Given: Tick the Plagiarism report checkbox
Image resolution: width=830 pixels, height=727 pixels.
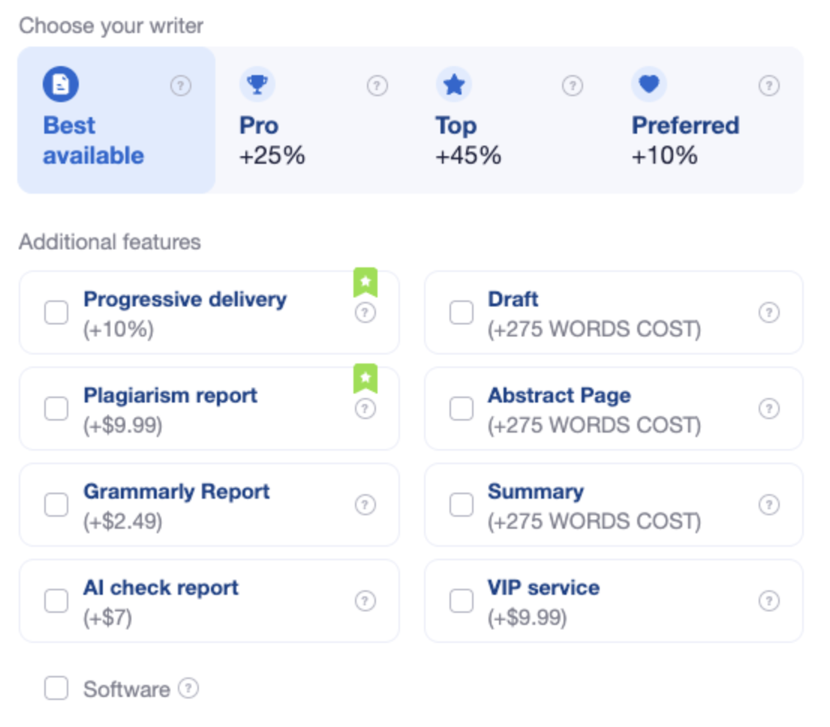Looking at the screenshot, I should [56, 409].
